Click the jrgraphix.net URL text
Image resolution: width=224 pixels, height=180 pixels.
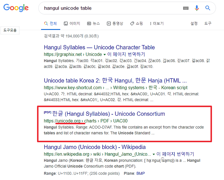click(x=73, y=54)
